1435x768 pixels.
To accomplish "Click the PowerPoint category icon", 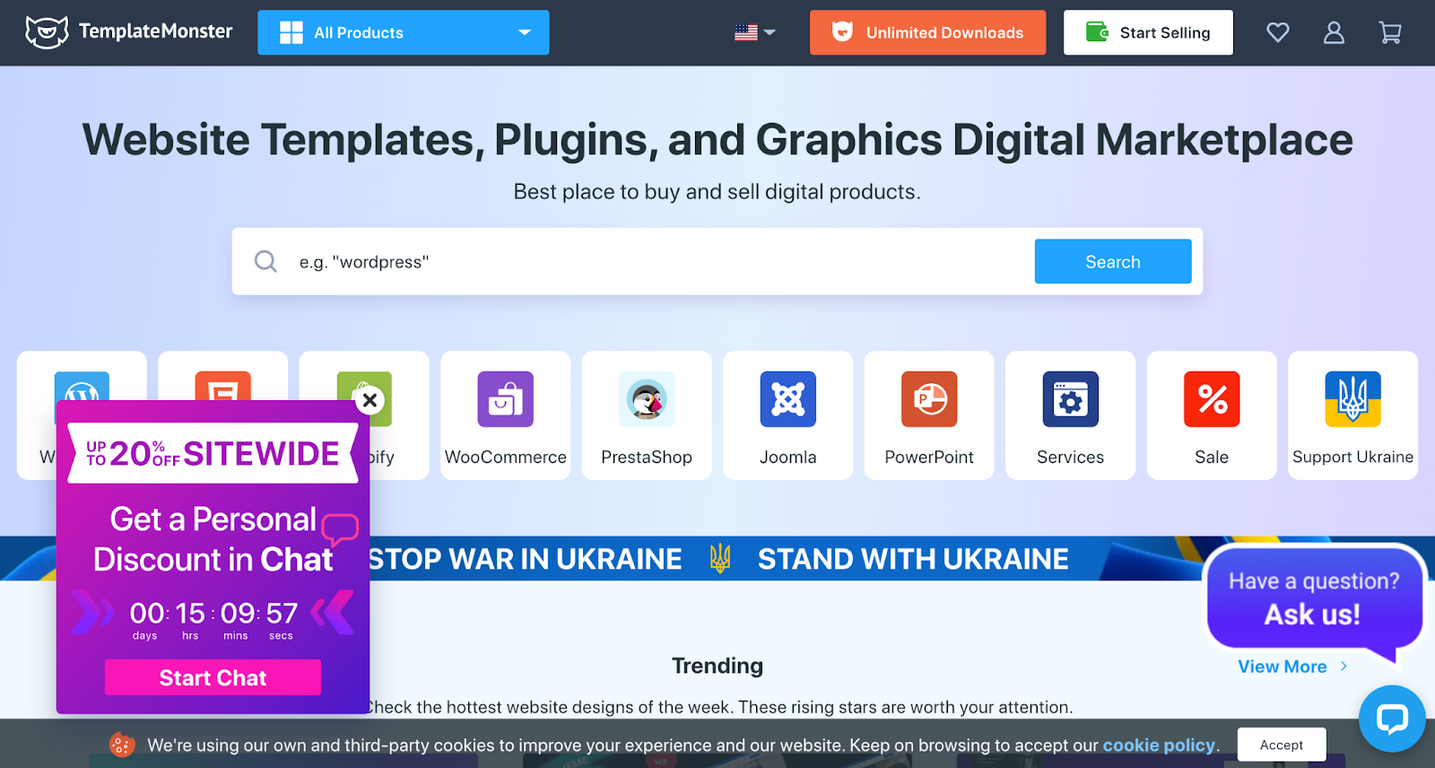I will 929,399.
